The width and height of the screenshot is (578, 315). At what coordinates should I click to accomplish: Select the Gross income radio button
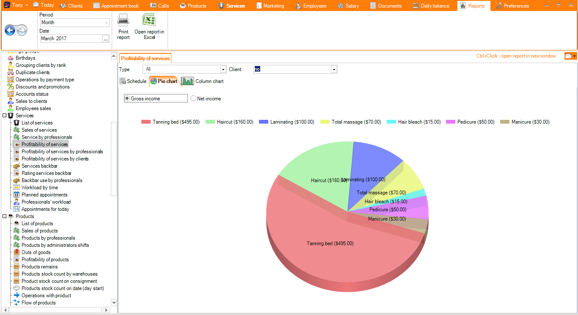click(x=127, y=98)
